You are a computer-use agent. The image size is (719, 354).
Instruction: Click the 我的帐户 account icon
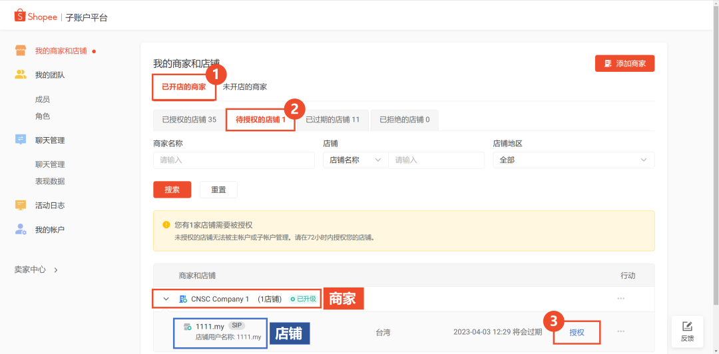(x=21, y=229)
